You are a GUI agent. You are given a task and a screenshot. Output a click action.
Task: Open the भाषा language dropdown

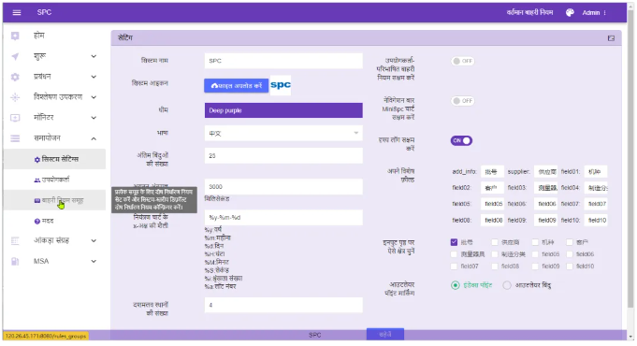tap(283, 133)
